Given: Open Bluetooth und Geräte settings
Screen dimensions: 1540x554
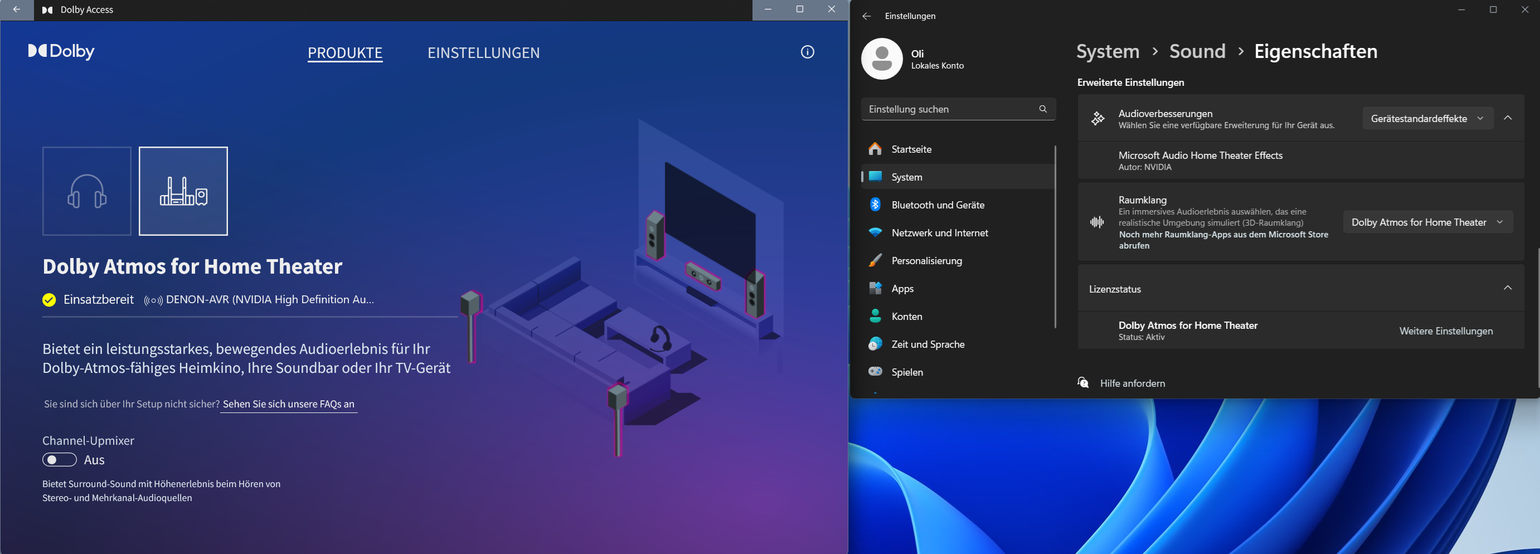Looking at the screenshot, I should [x=957, y=205].
